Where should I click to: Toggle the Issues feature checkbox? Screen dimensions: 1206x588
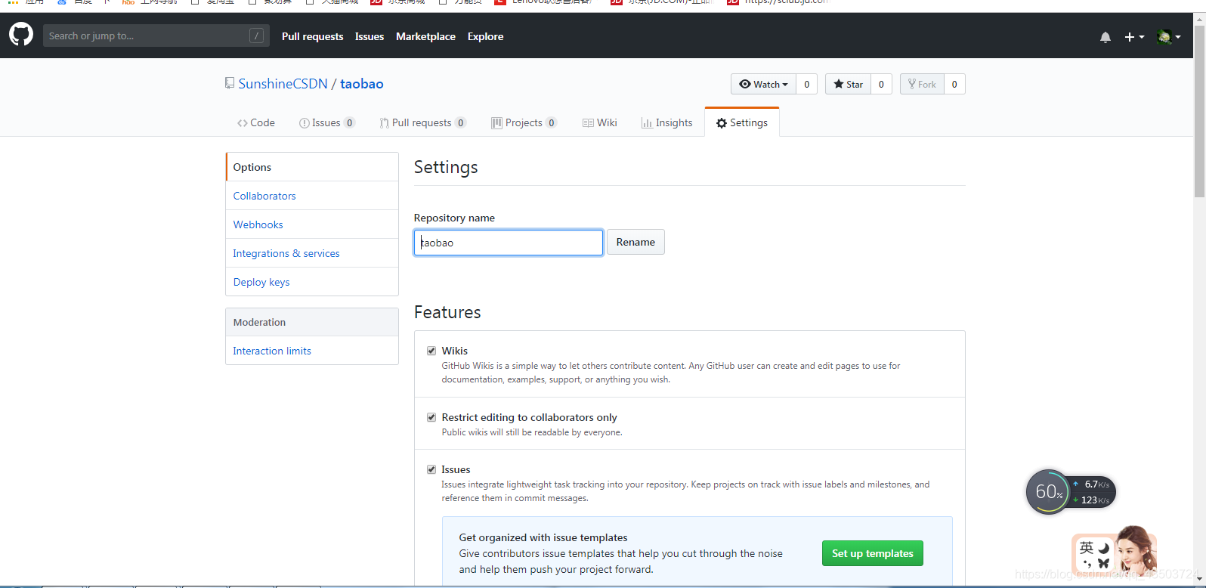(431, 469)
